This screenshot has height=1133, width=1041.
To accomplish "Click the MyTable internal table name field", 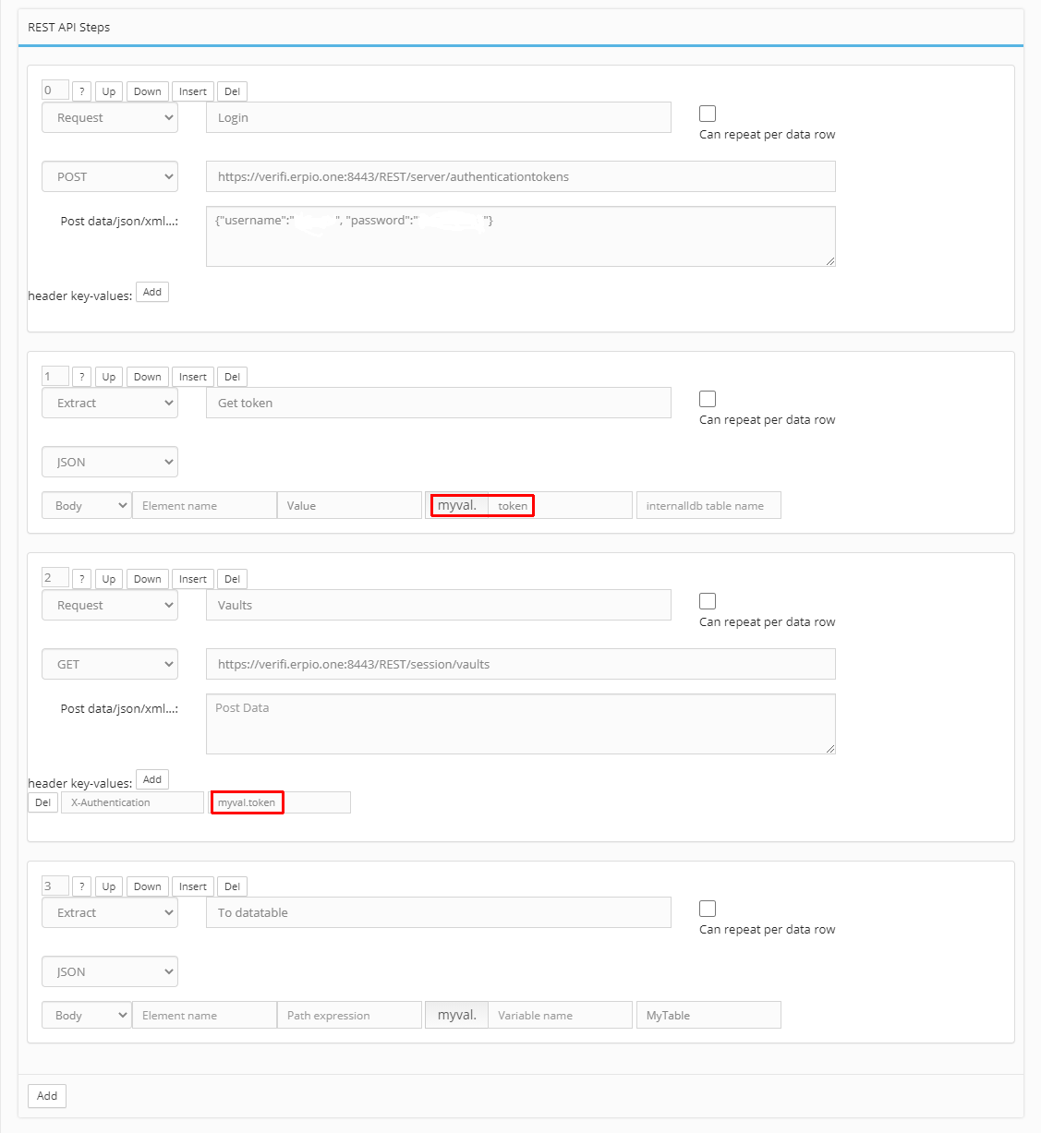I will 708,1016.
